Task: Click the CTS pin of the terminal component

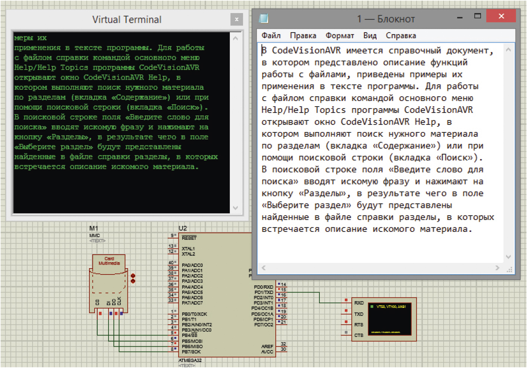Action: point(359,335)
